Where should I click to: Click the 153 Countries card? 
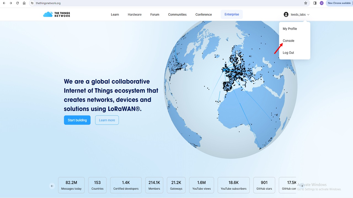point(97,185)
